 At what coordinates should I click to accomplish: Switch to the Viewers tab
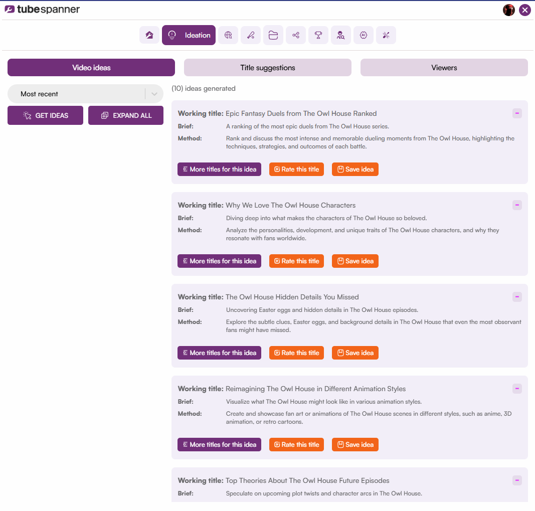[444, 68]
